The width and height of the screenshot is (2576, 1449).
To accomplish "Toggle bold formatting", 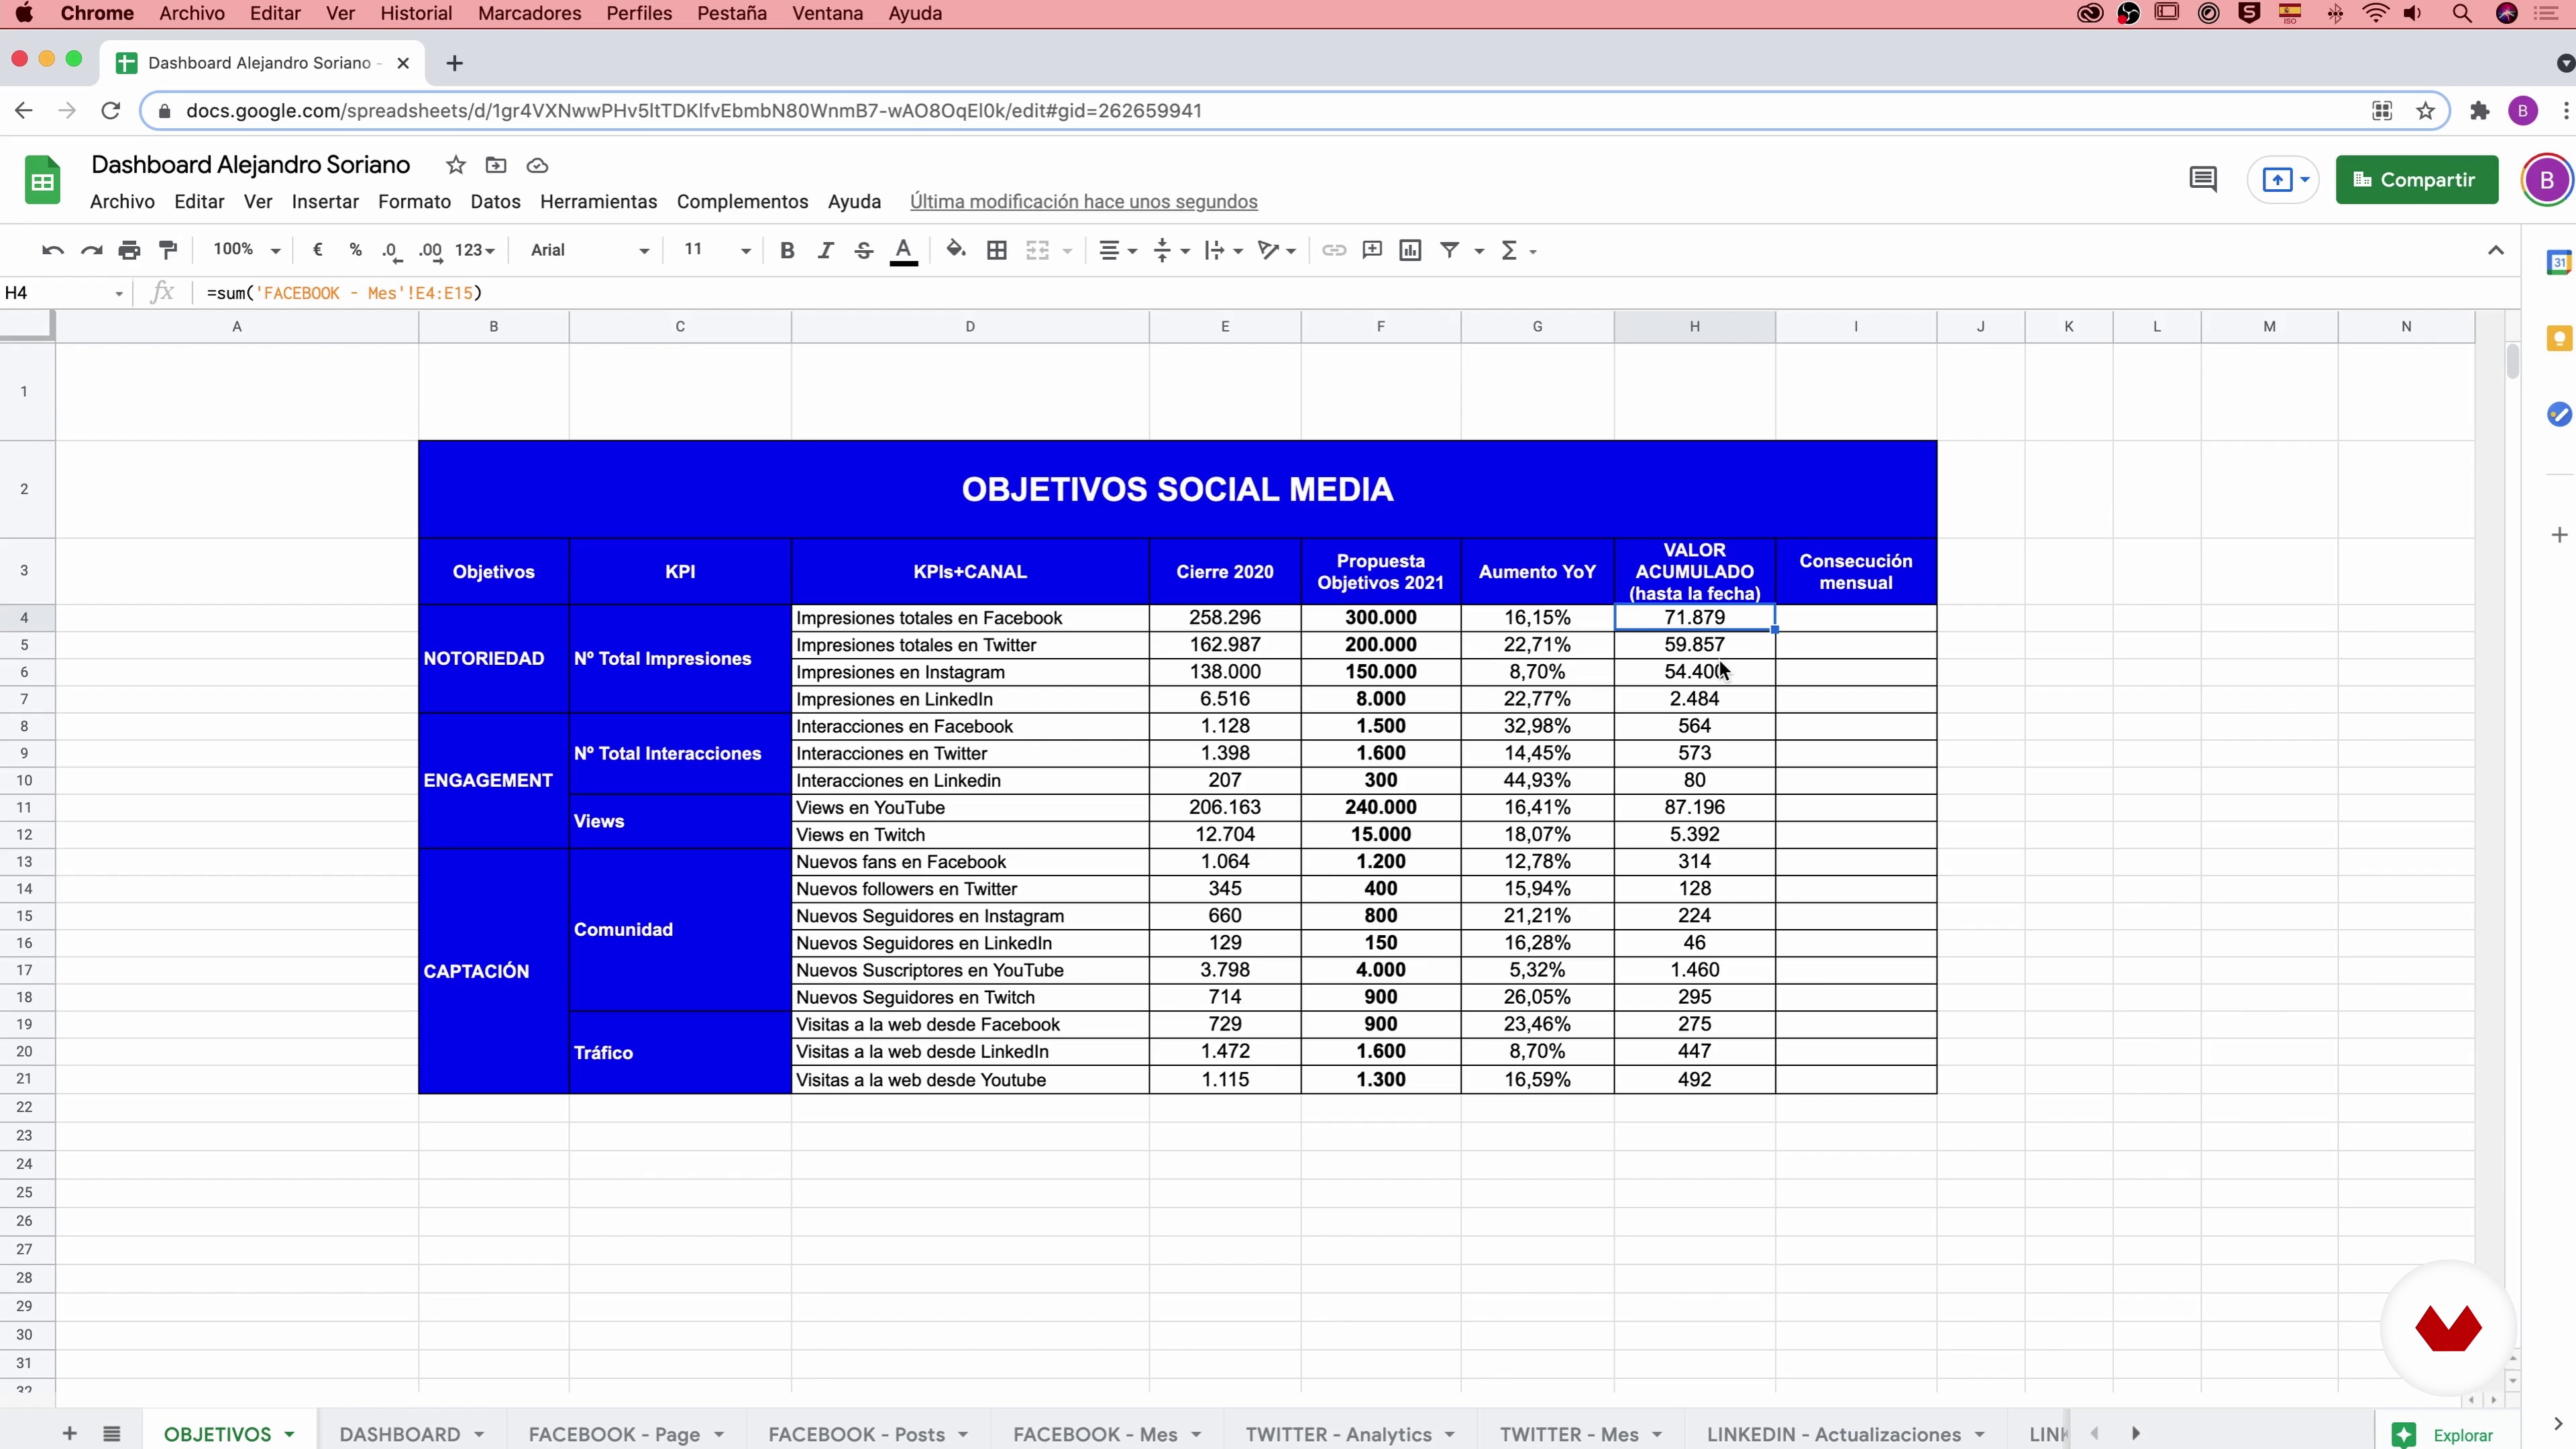I will (x=787, y=250).
